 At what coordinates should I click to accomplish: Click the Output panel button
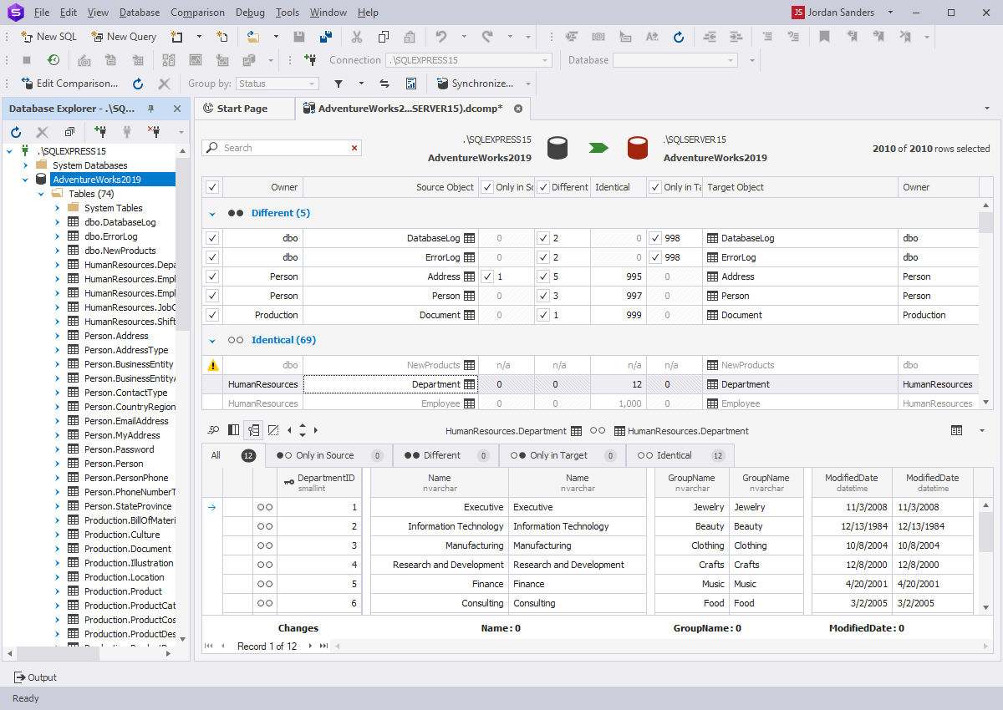[x=35, y=677]
